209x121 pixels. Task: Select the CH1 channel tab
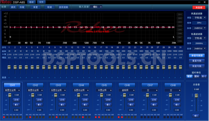[12, 85]
